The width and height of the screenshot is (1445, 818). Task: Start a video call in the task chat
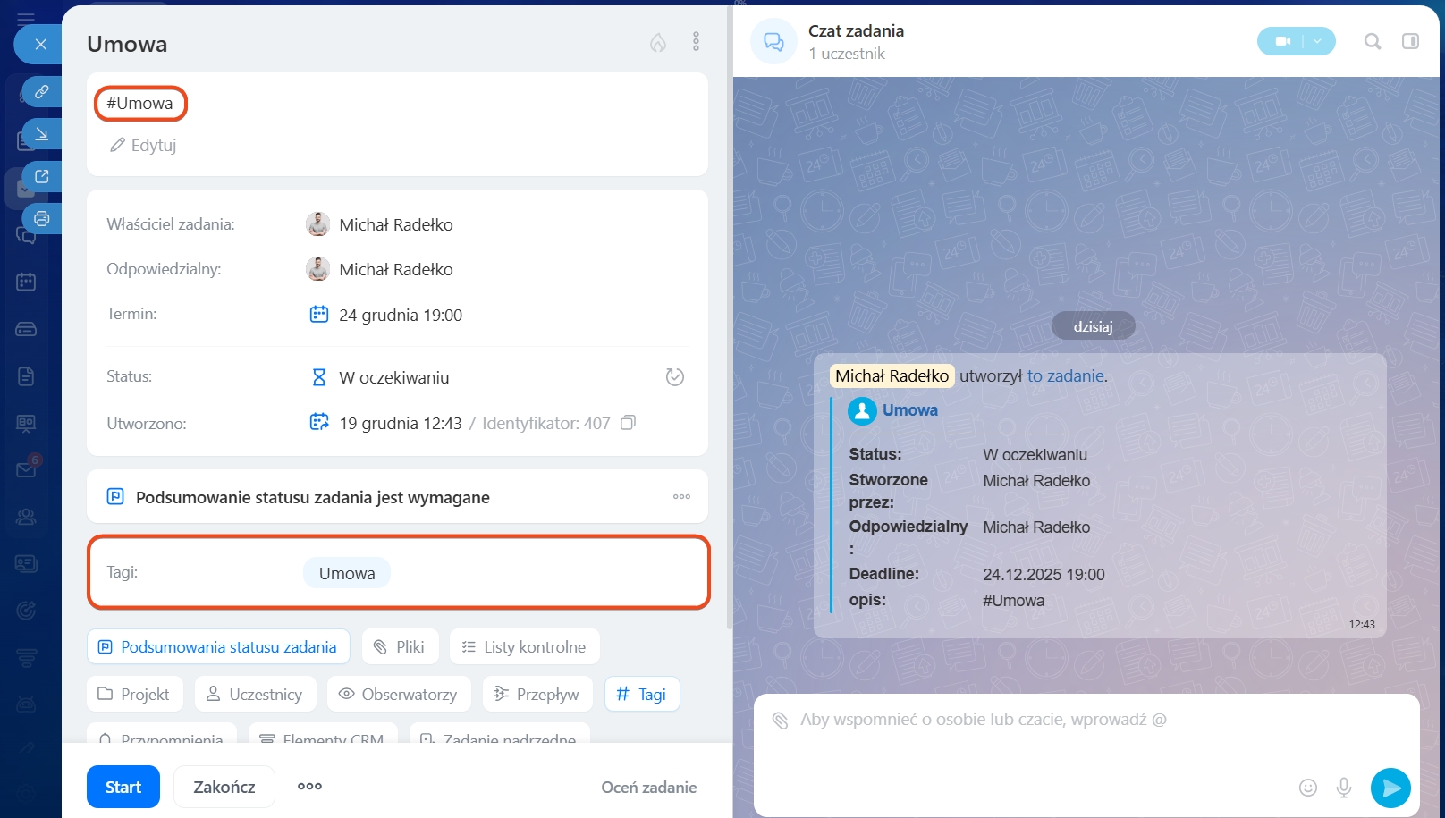click(1282, 41)
